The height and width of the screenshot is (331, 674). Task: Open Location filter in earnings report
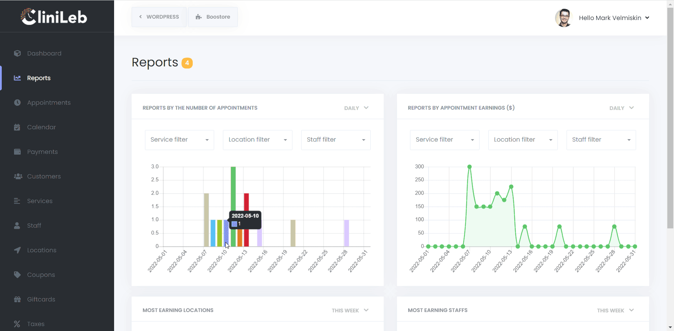523,140
